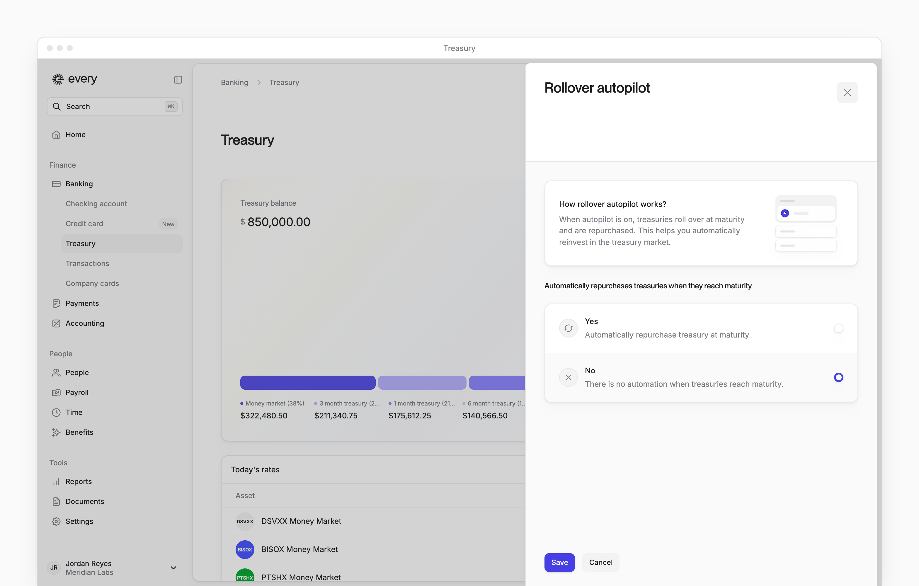
Task: Click the Documents file icon
Action: pyautogui.click(x=56, y=501)
